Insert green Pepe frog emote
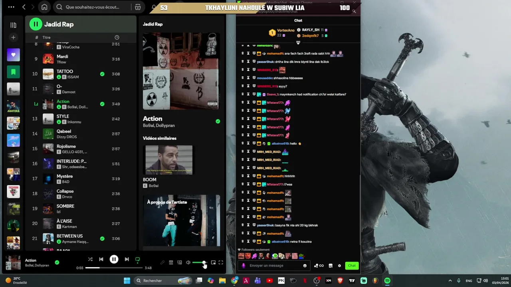 point(301,256)
